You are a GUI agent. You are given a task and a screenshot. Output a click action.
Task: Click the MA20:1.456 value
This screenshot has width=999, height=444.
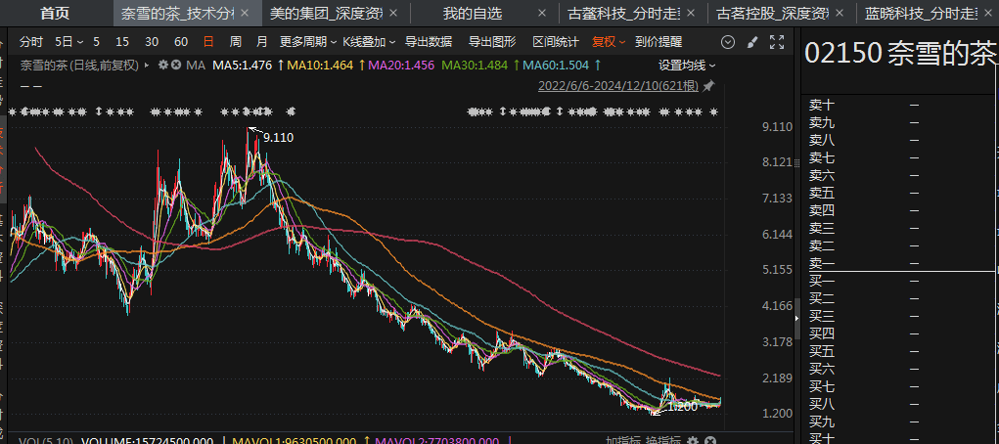tap(401, 65)
